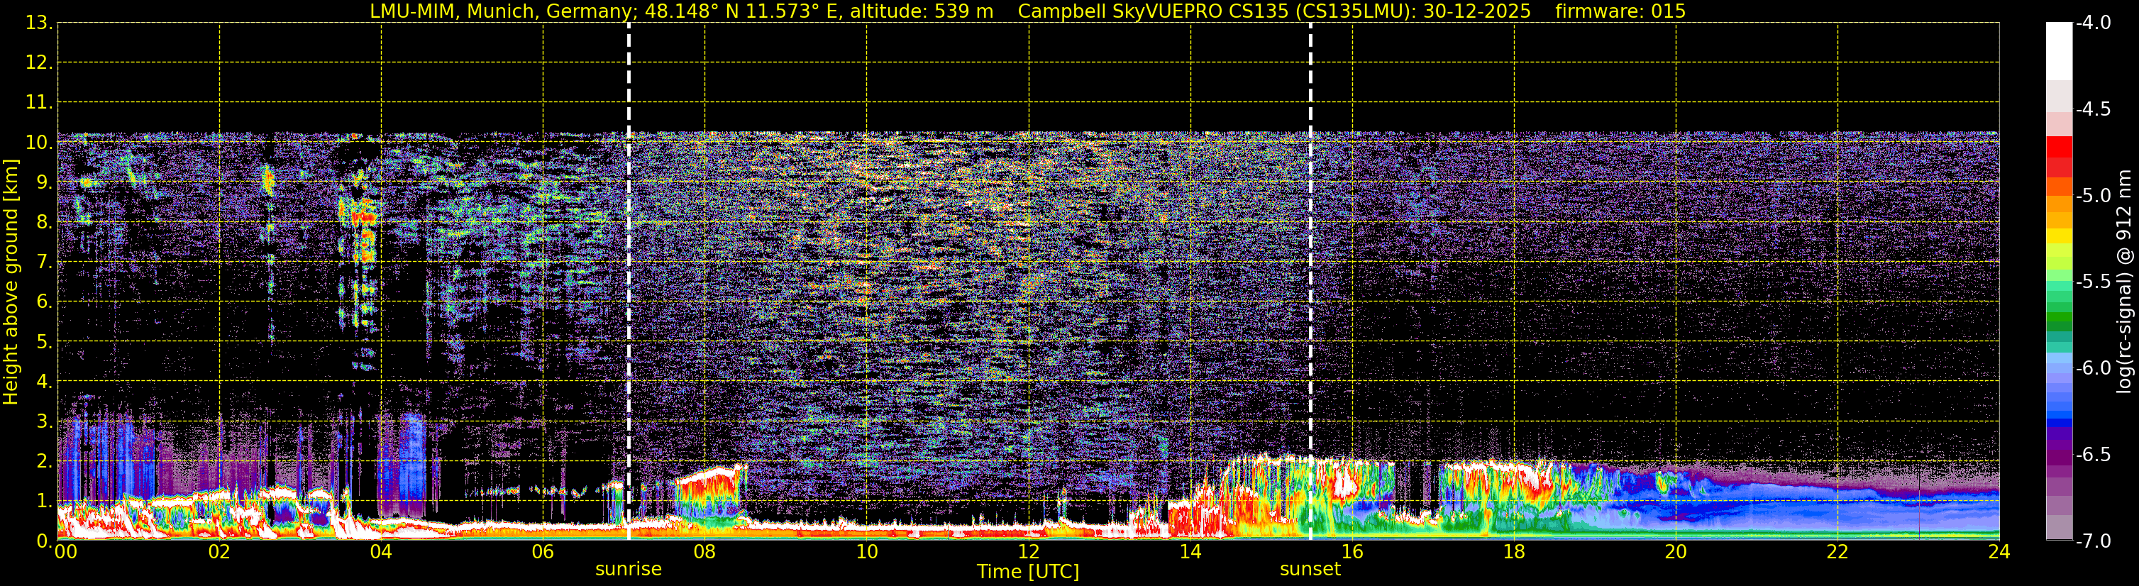The width and height of the screenshot is (2139, 586).
Task: Click the "06" time axis tick label
Action: (x=543, y=552)
